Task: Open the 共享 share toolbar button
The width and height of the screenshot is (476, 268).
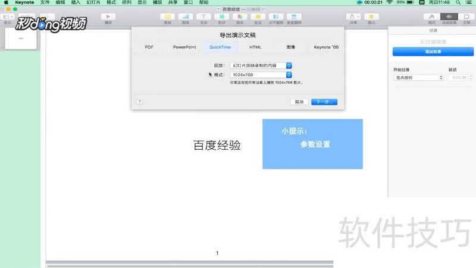Action: tap(353, 17)
